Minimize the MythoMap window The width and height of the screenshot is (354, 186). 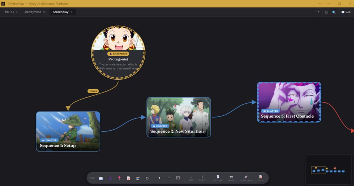[x=329, y=4]
